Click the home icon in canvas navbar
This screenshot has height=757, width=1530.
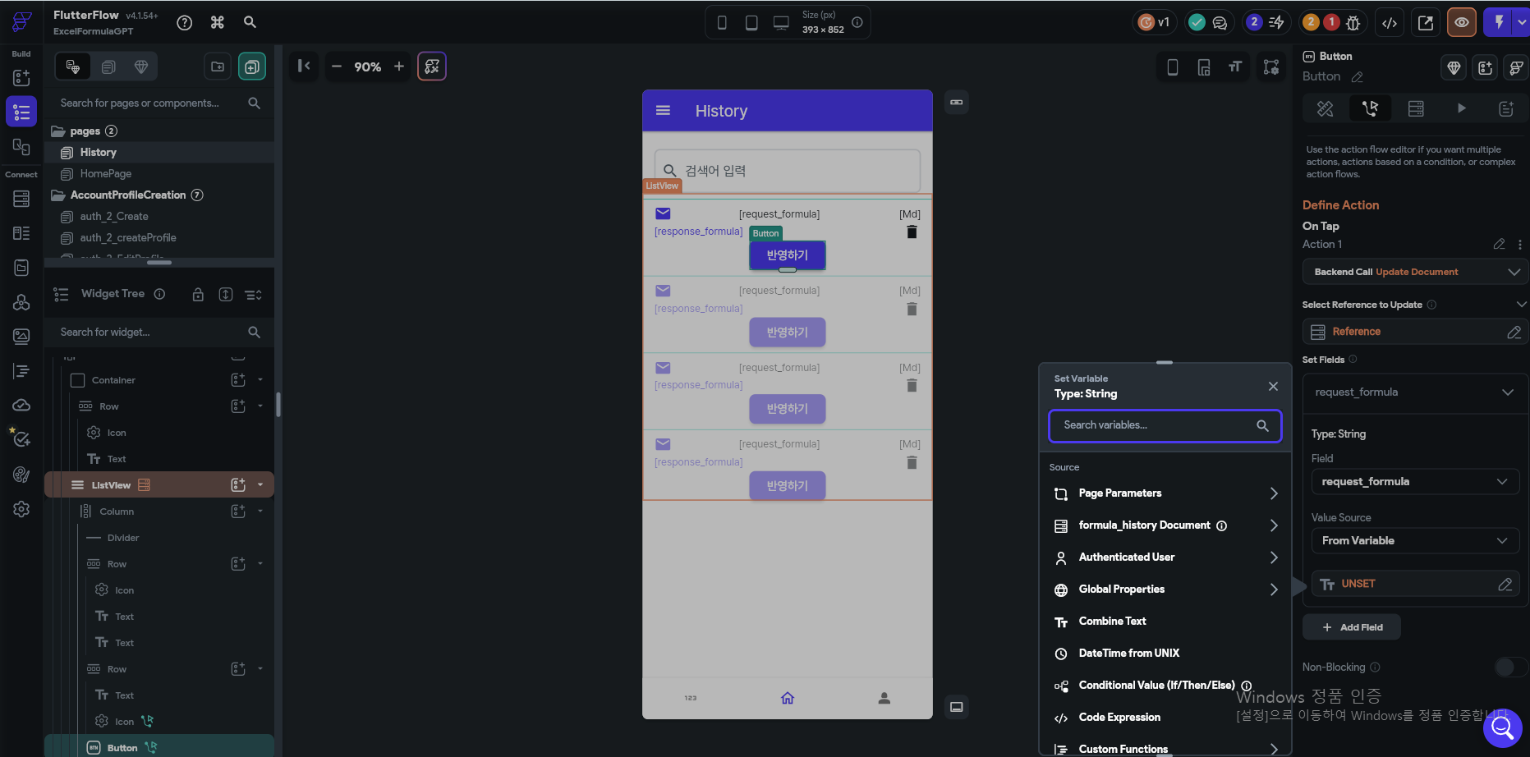point(788,698)
